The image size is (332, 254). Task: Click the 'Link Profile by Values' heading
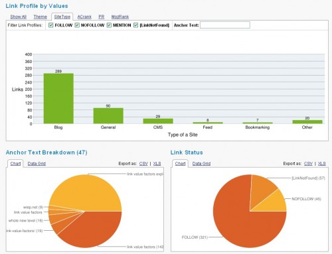click(x=37, y=6)
